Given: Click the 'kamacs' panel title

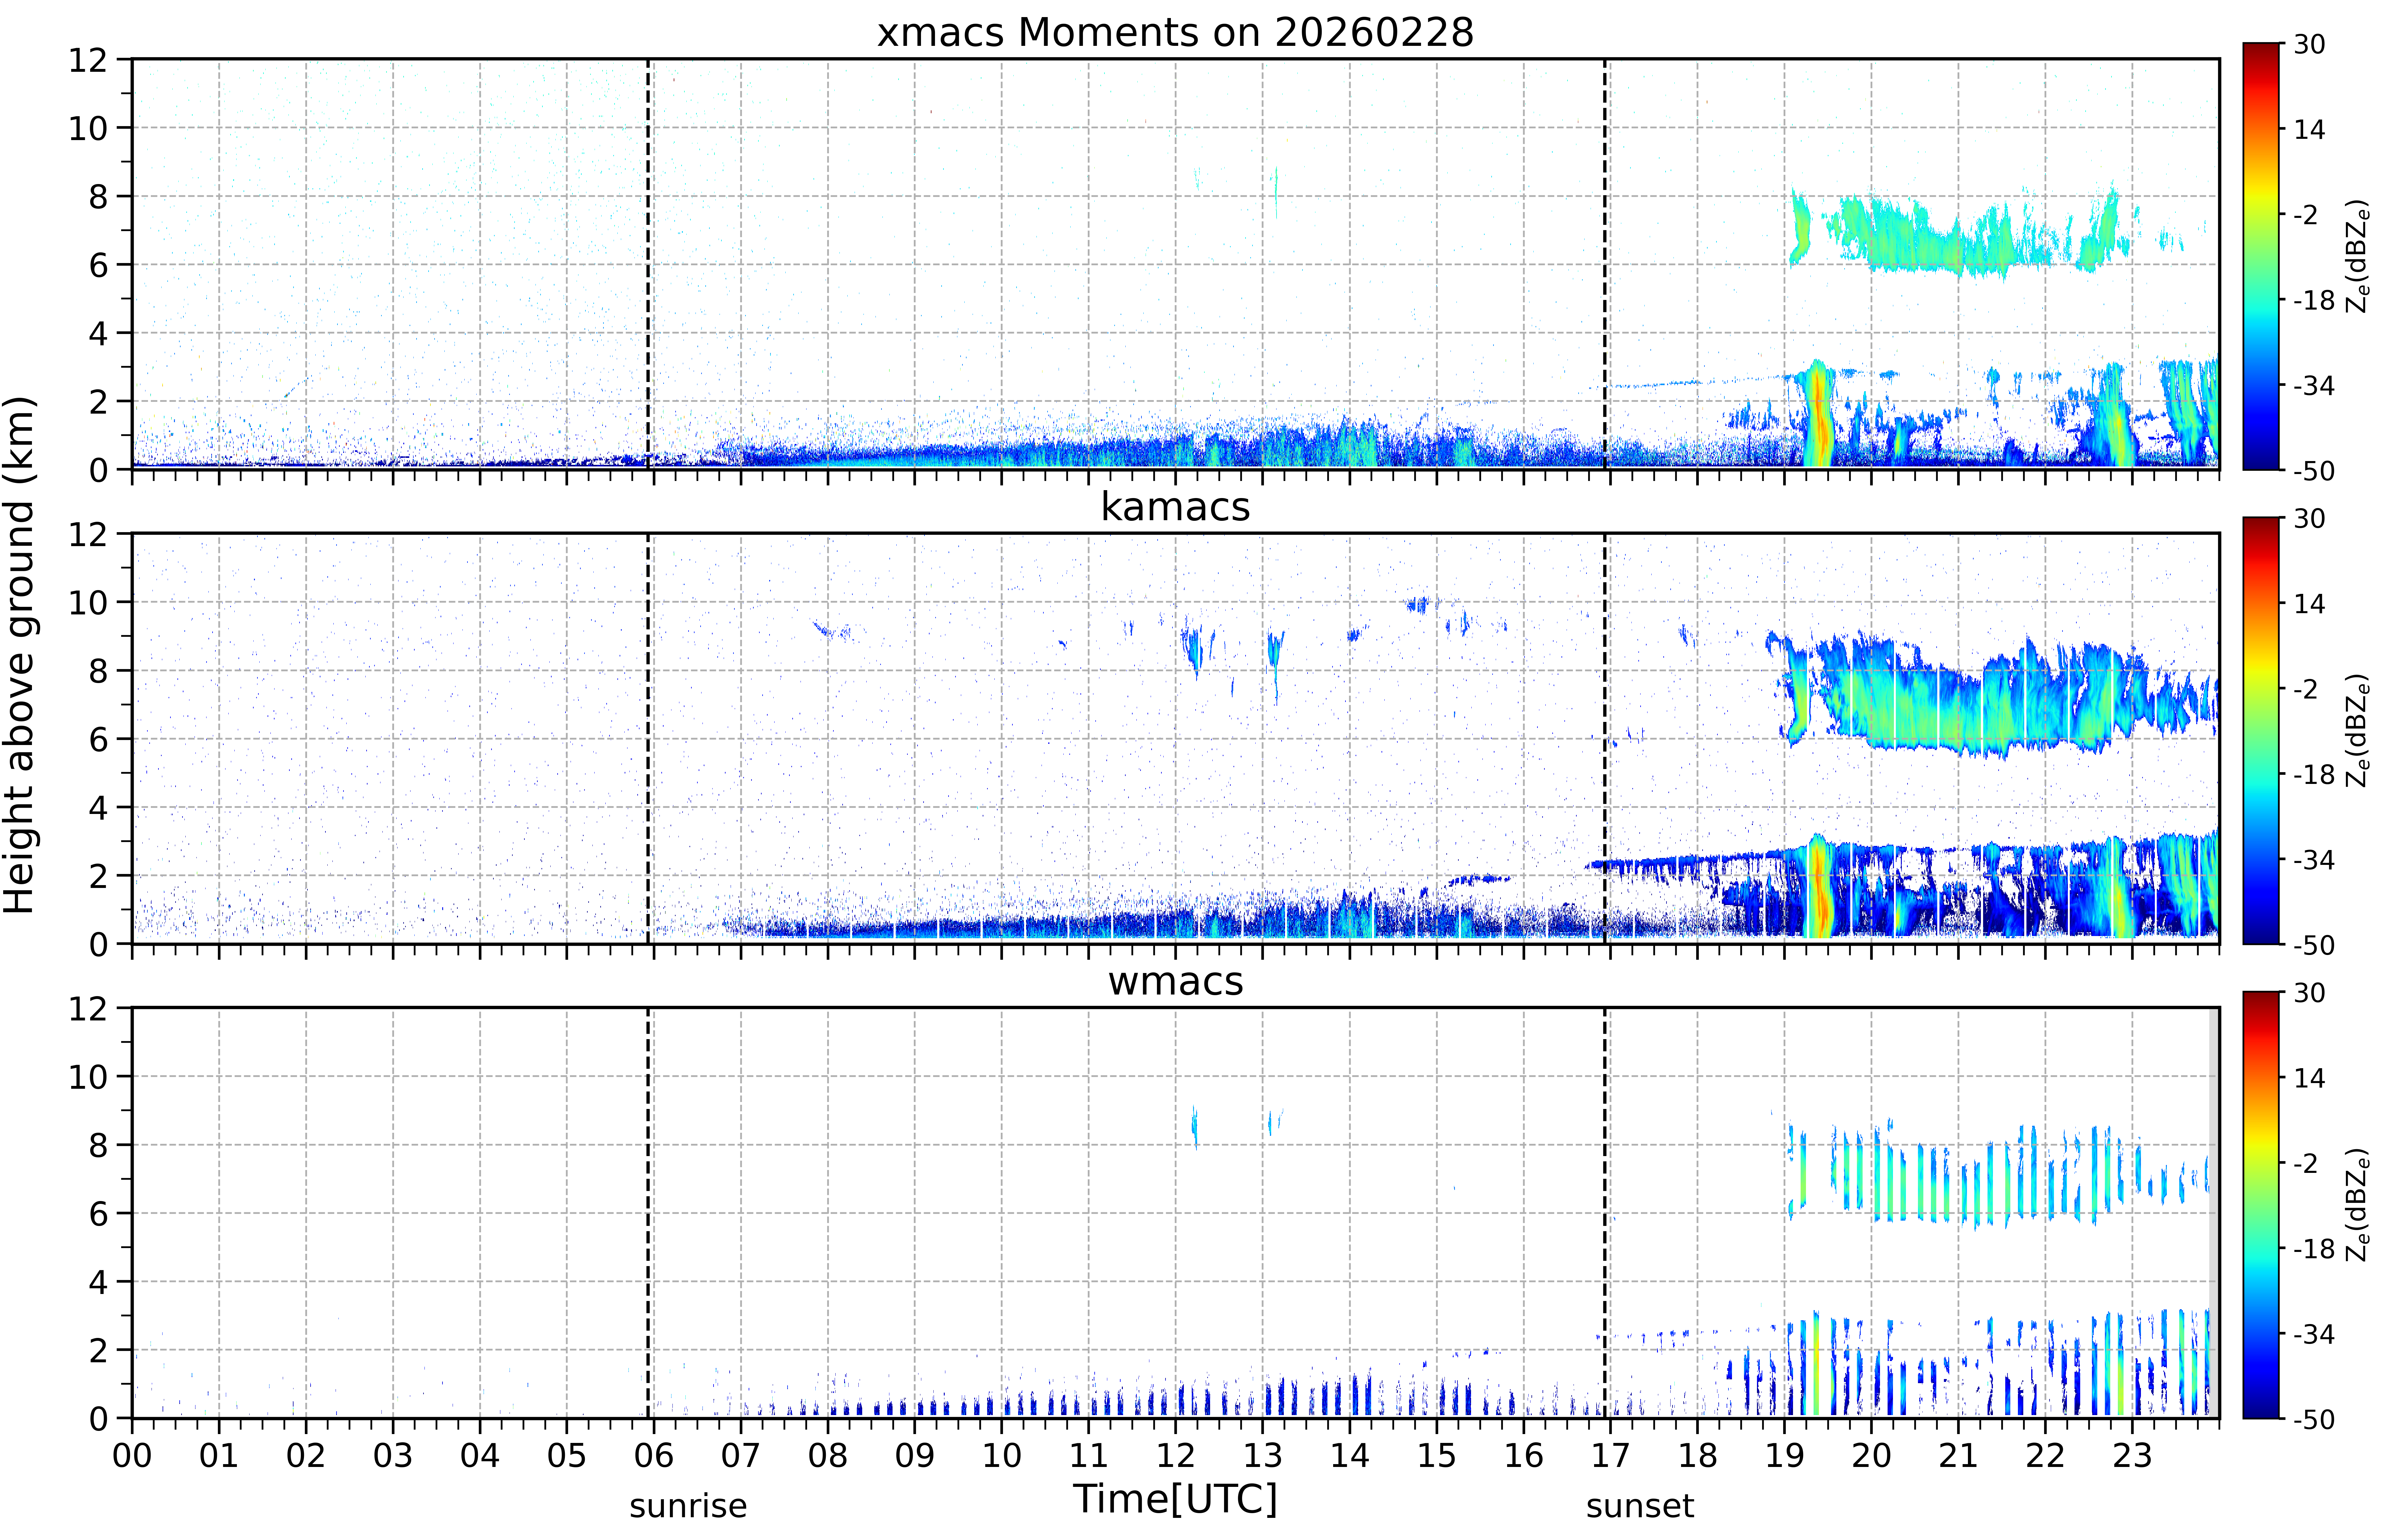Looking at the screenshot, I should tap(1175, 507).
